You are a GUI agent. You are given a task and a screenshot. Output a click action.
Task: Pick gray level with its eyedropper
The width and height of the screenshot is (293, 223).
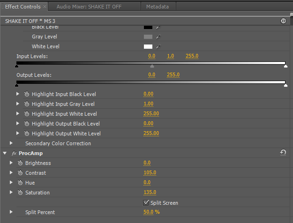point(158,37)
